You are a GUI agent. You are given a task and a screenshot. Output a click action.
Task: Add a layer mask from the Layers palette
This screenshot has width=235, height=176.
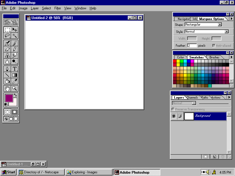[x=205, y=157]
